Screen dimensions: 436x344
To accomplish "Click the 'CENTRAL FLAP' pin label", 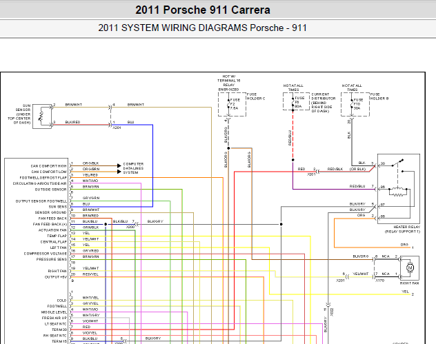I will (x=54, y=242).
